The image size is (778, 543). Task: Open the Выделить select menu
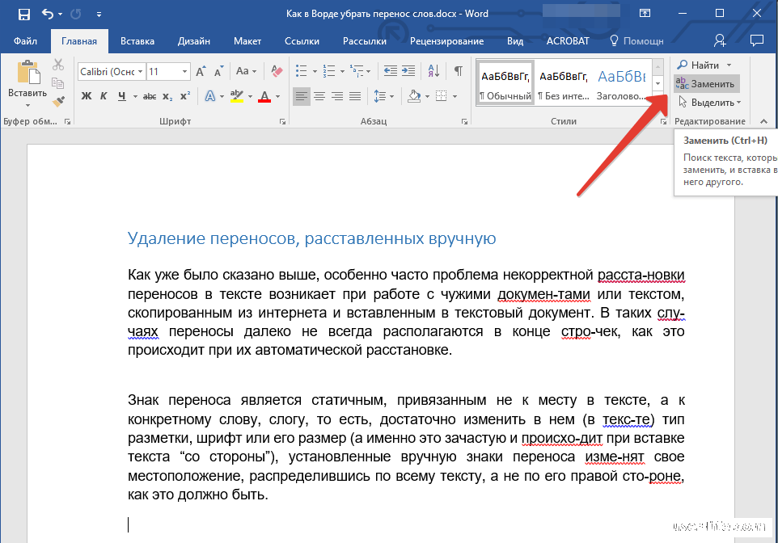[x=709, y=102]
